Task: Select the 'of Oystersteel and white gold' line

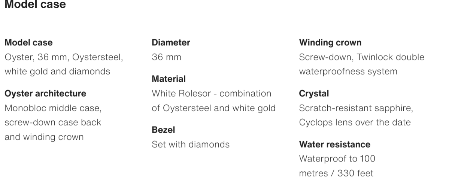Action: (x=213, y=108)
